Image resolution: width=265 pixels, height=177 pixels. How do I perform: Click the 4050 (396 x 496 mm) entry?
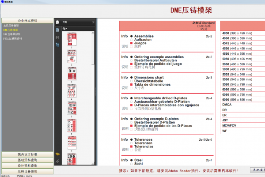click(x=237, y=33)
